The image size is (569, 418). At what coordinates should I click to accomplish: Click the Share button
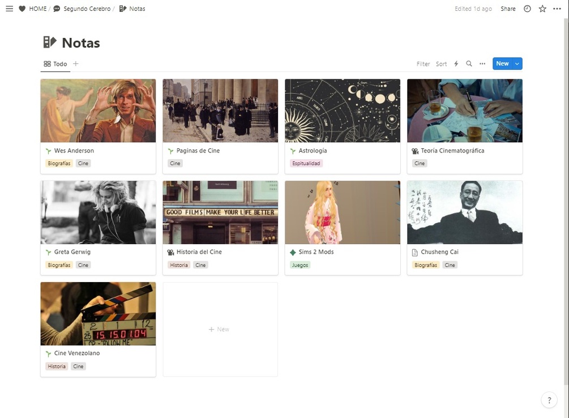[x=508, y=8]
